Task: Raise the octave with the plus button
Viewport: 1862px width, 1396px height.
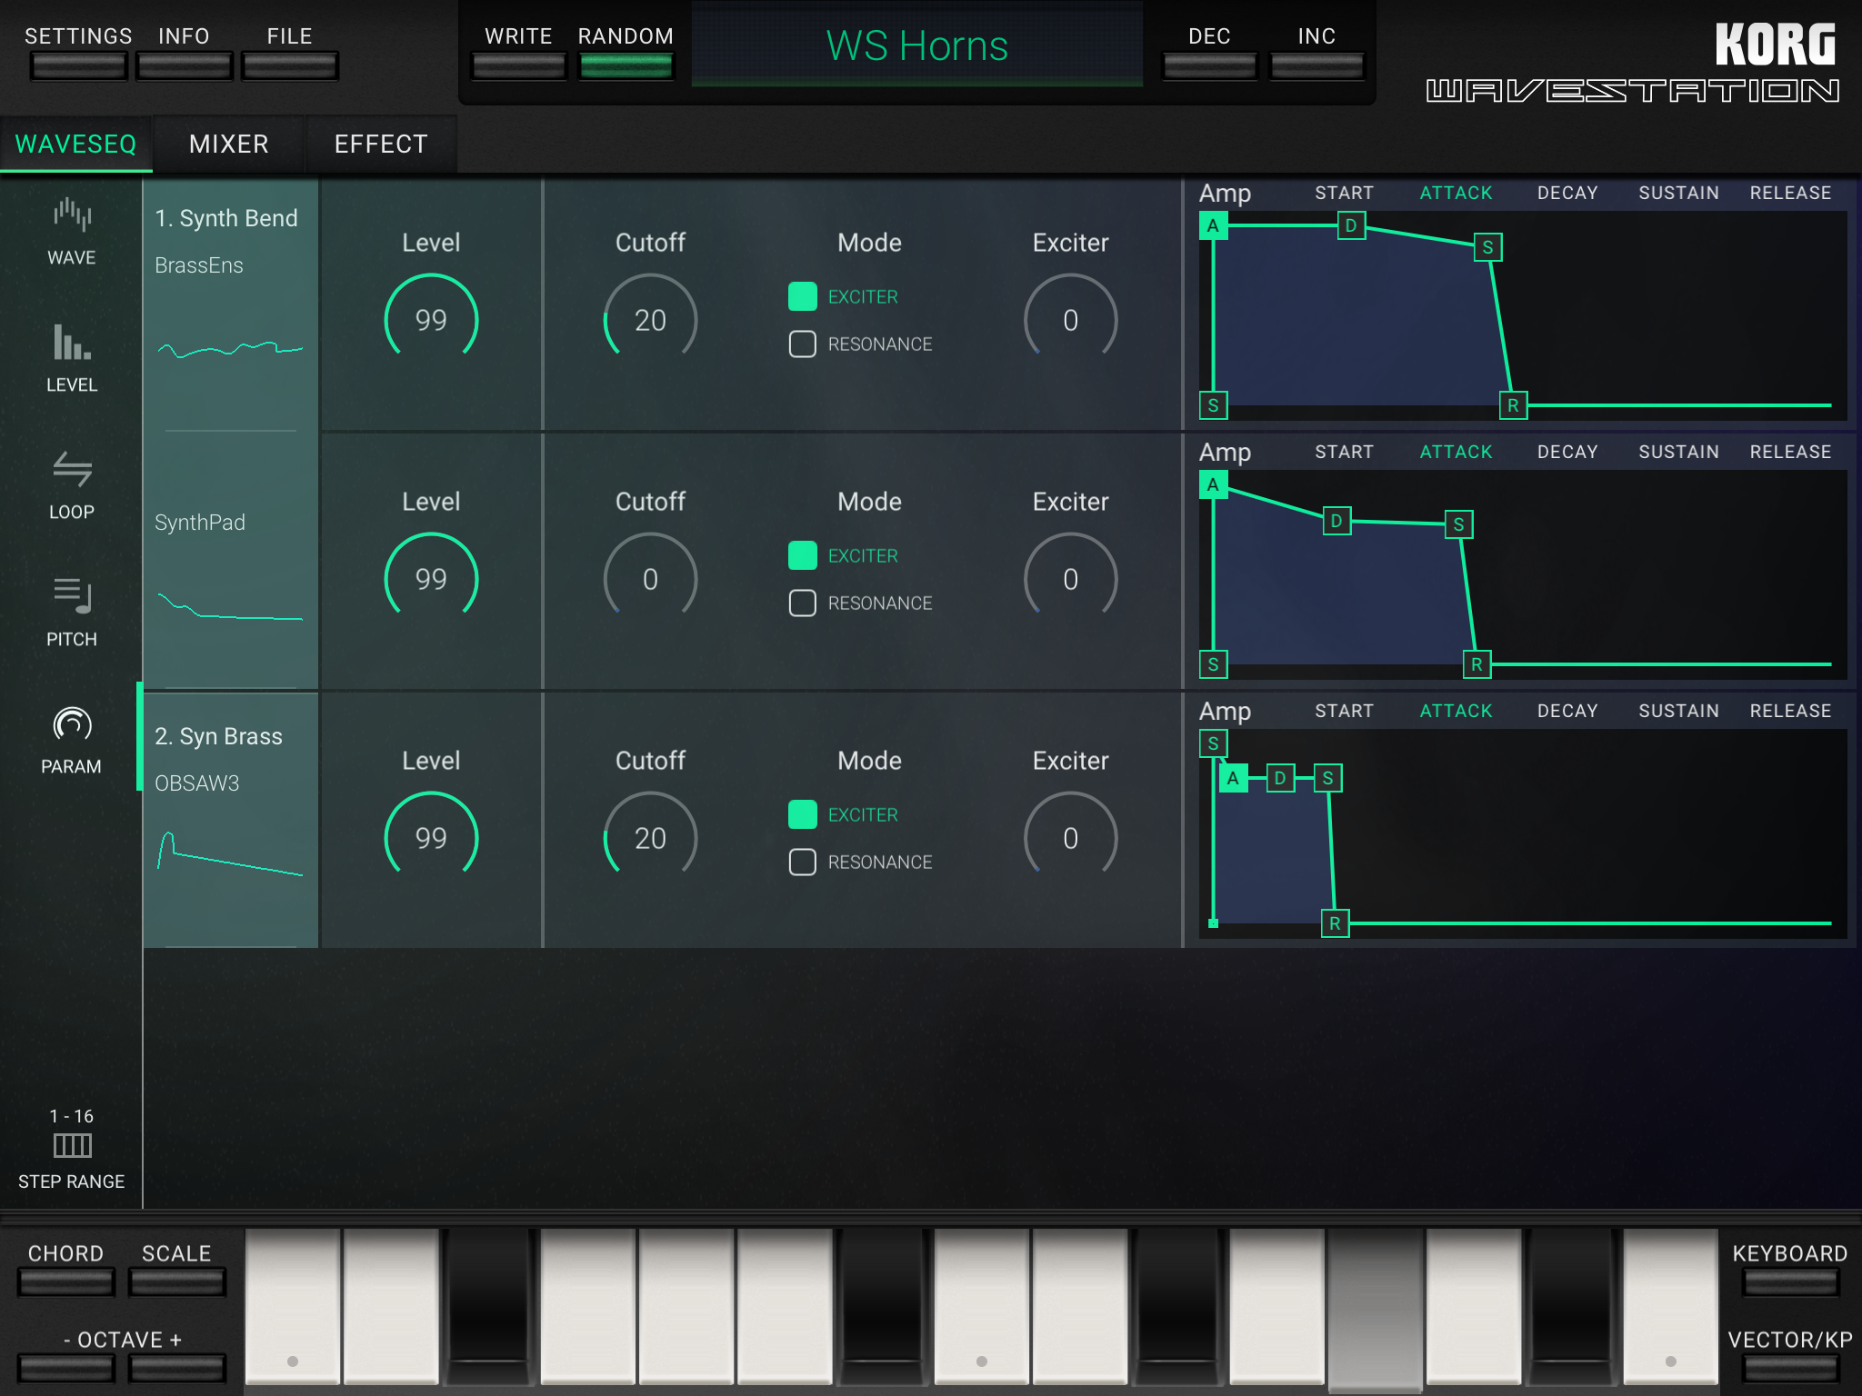Action: (176, 1368)
